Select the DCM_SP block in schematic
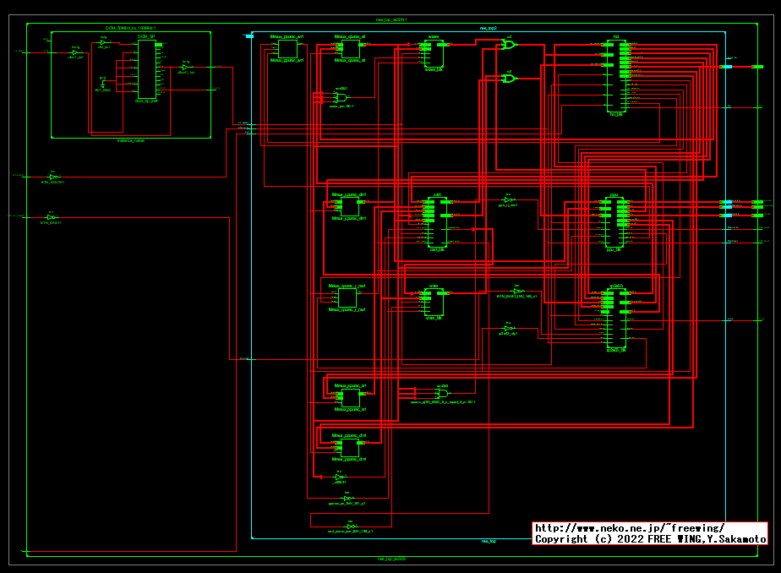This screenshot has height=573, width=781. 146,70
